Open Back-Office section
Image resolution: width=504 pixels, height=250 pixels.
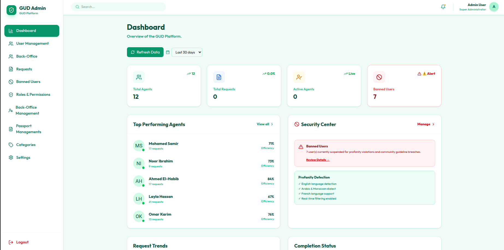32,56
